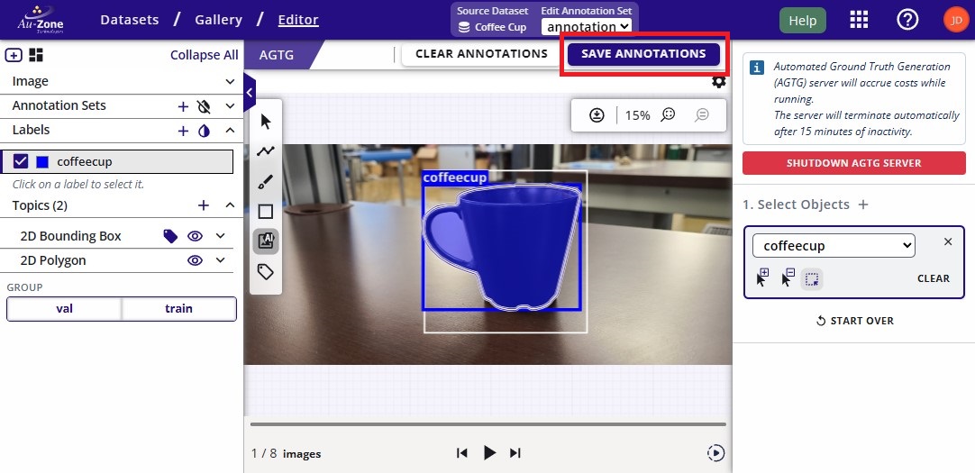Click the Coffee Cup source dataset
This screenshot has width=975, height=473.
click(493, 27)
